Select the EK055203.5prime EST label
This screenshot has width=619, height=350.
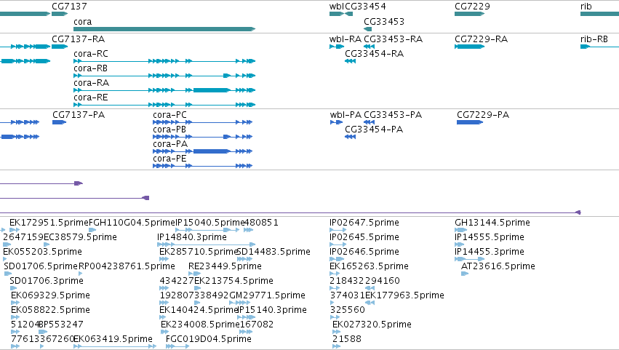coord(42,252)
